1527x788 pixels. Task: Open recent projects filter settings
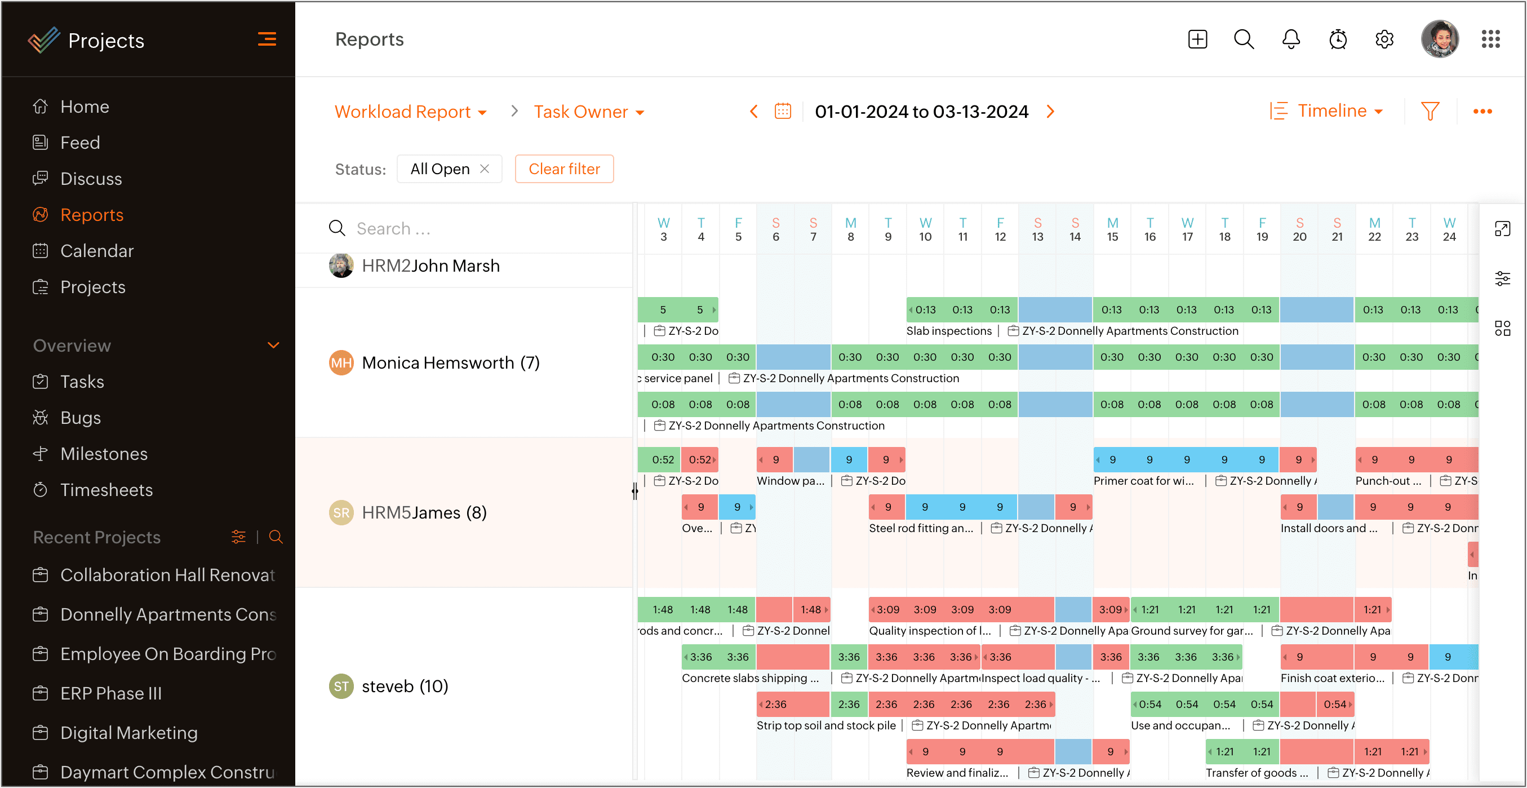pos(238,537)
